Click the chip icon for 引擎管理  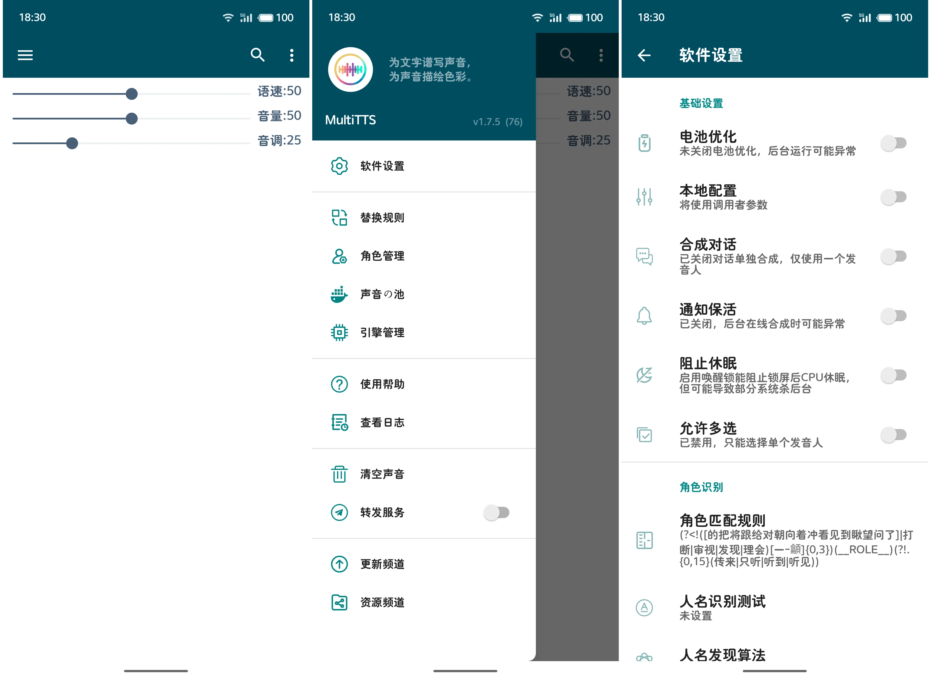coord(339,333)
